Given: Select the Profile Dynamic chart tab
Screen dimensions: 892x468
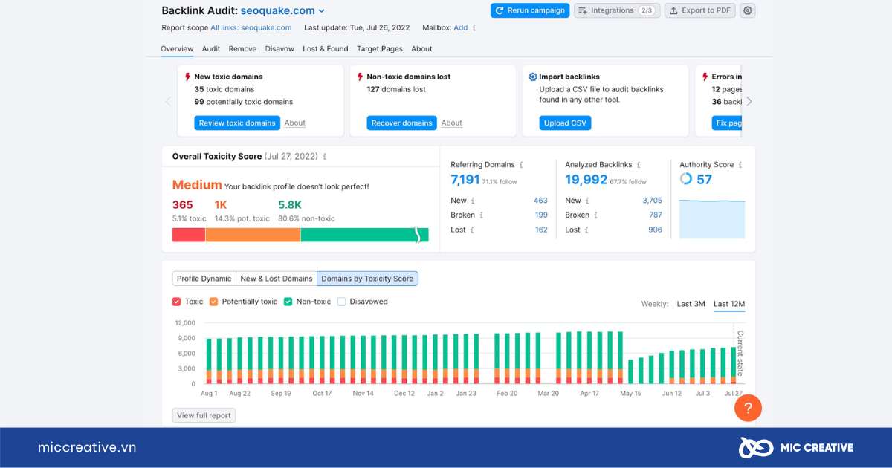Looking at the screenshot, I should coord(204,279).
